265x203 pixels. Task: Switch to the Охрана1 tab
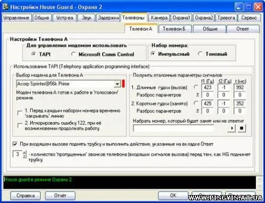tap(181, 18)
